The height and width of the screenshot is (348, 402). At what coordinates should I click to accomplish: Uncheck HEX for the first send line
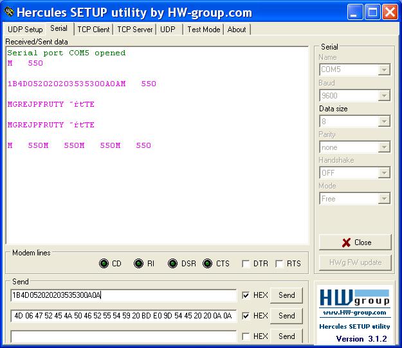pos(246,295)
